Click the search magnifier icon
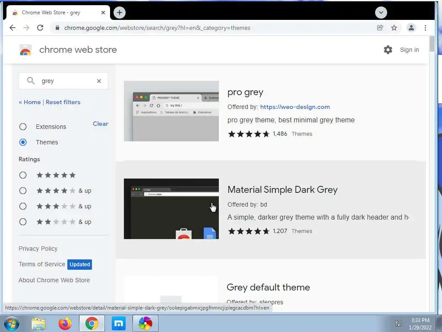Screen dimensions: 442x332 pyautogui.click(x=31, y=81)
